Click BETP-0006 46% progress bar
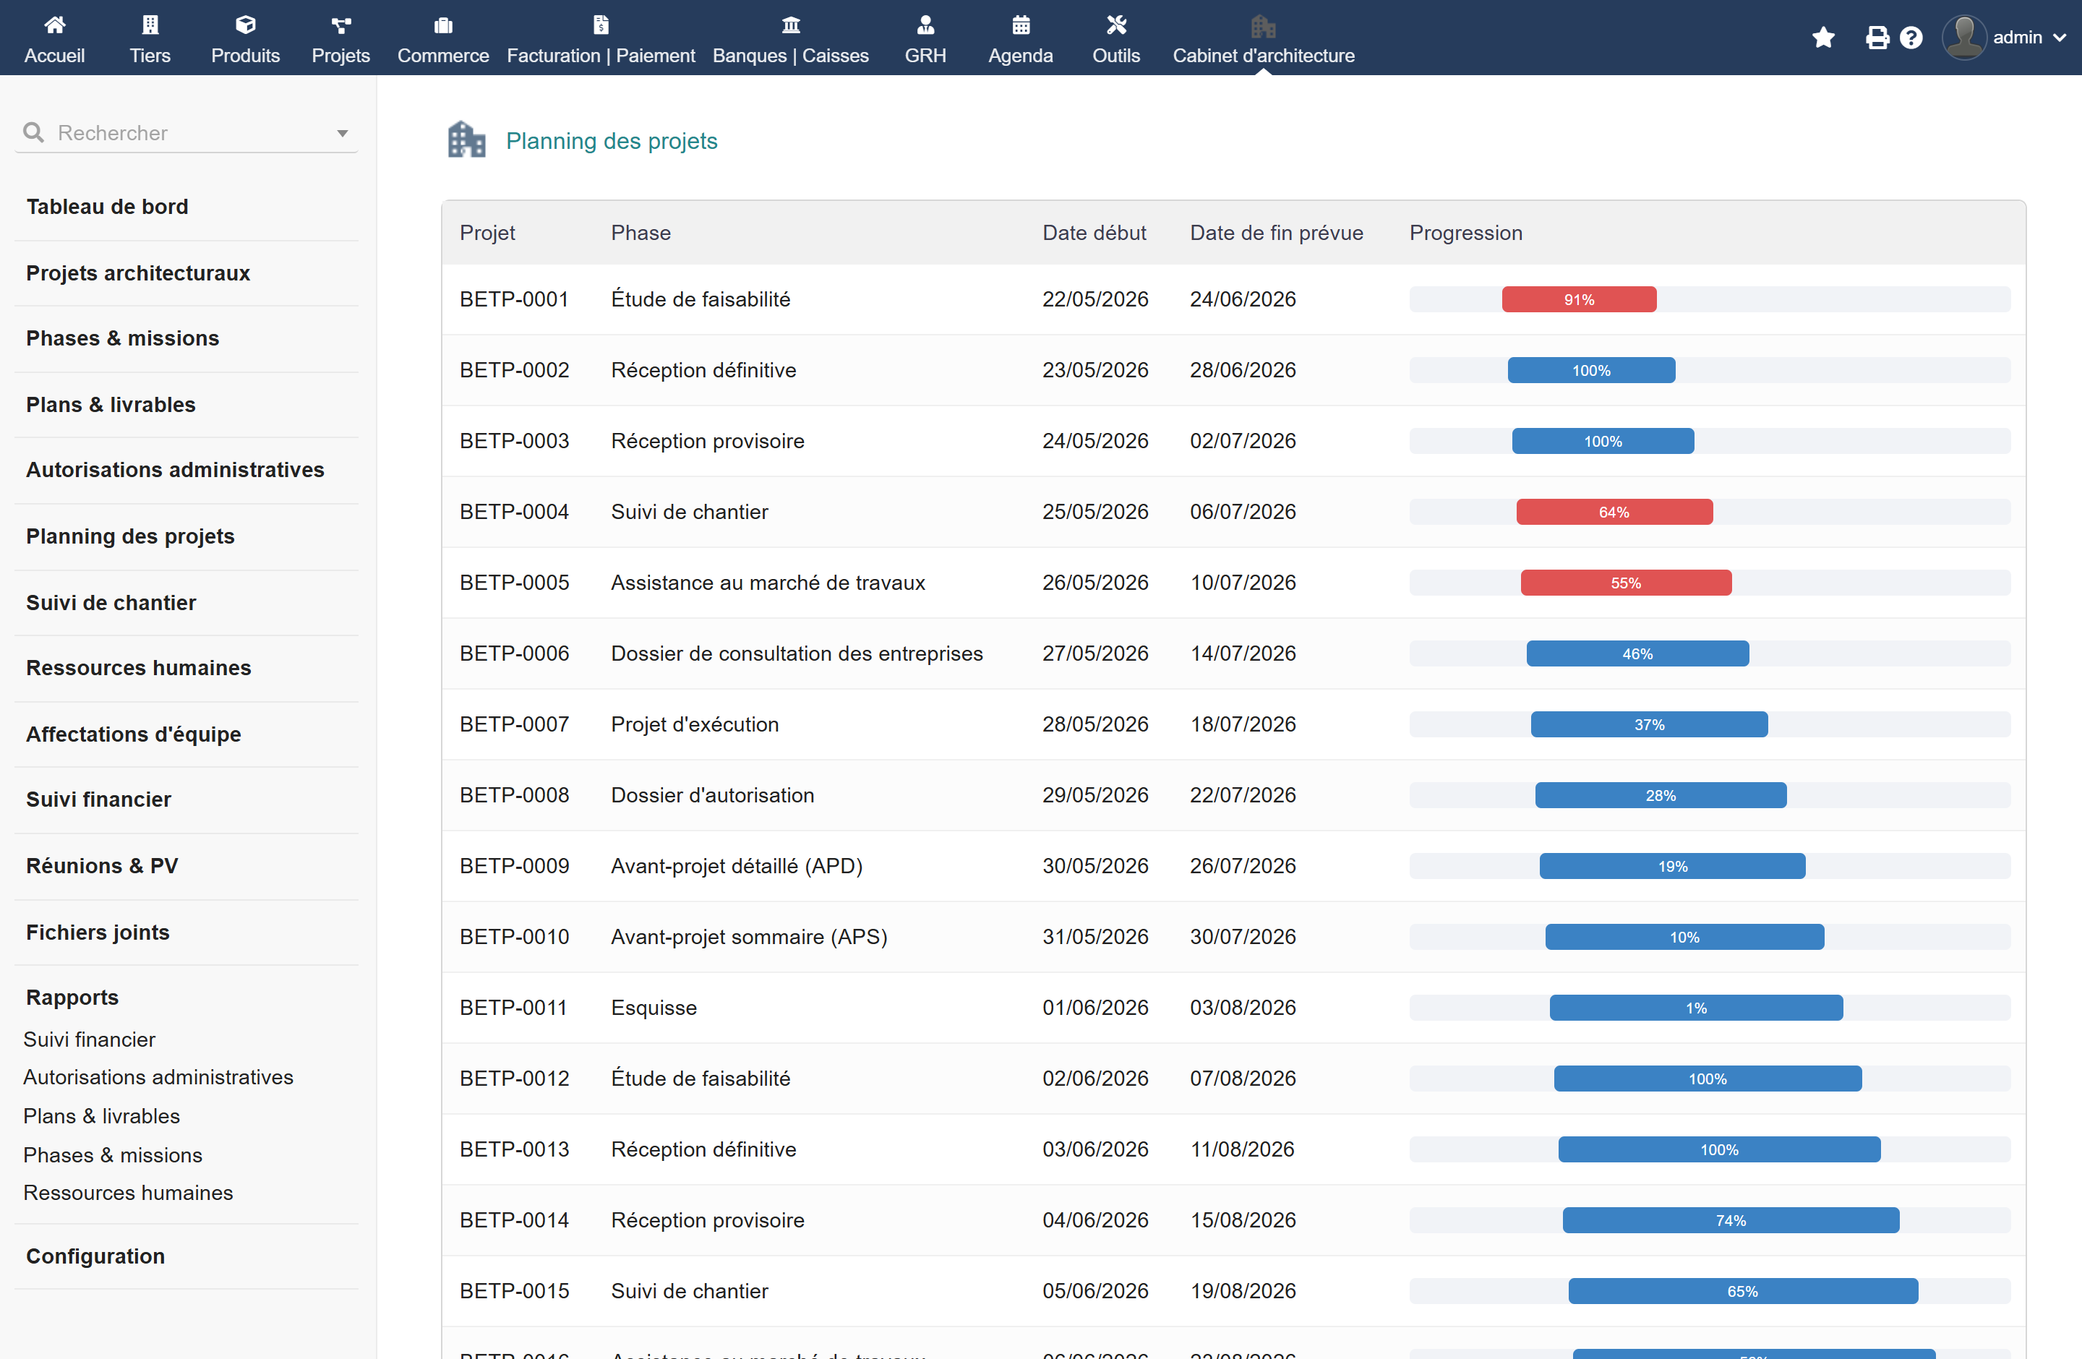The image size is (2082, 1359). [1637, 653]
